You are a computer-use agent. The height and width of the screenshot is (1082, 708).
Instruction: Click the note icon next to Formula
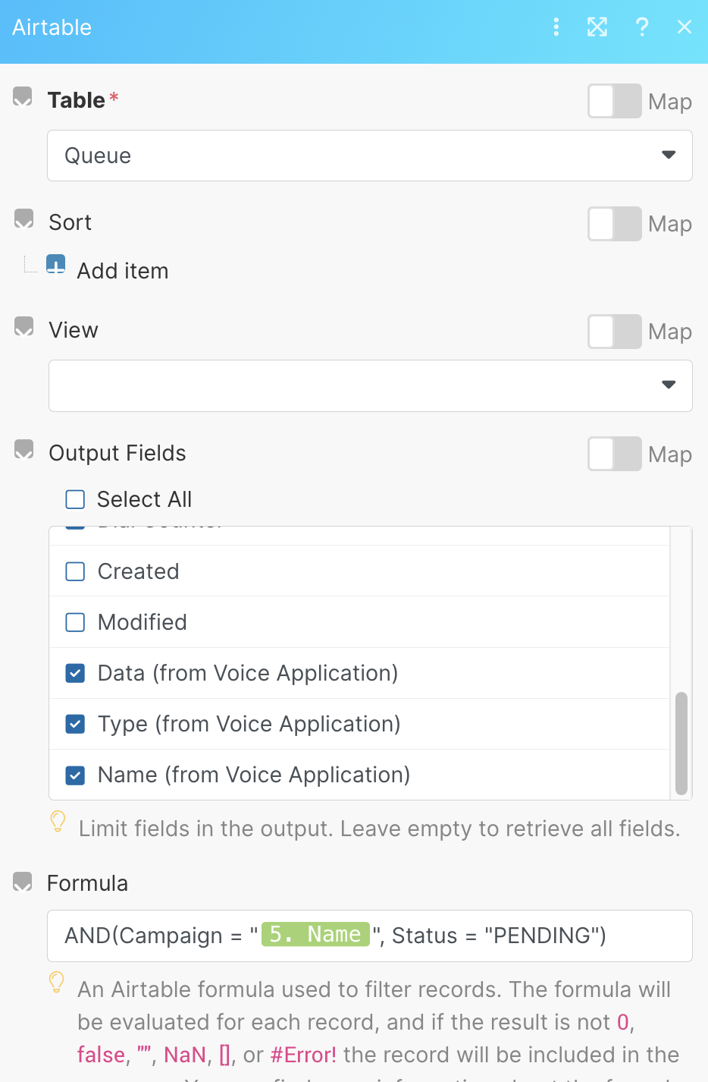[23, 882]
